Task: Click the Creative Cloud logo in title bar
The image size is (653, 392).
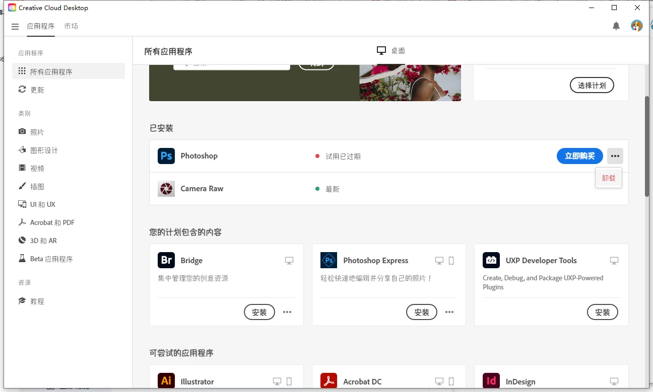Action: (x=12, y=8)
